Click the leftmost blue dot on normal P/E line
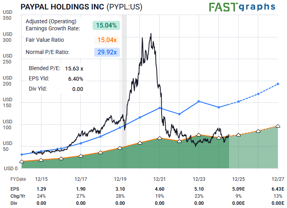The width and height of the screenshot is (287, 208). [21, 154]
